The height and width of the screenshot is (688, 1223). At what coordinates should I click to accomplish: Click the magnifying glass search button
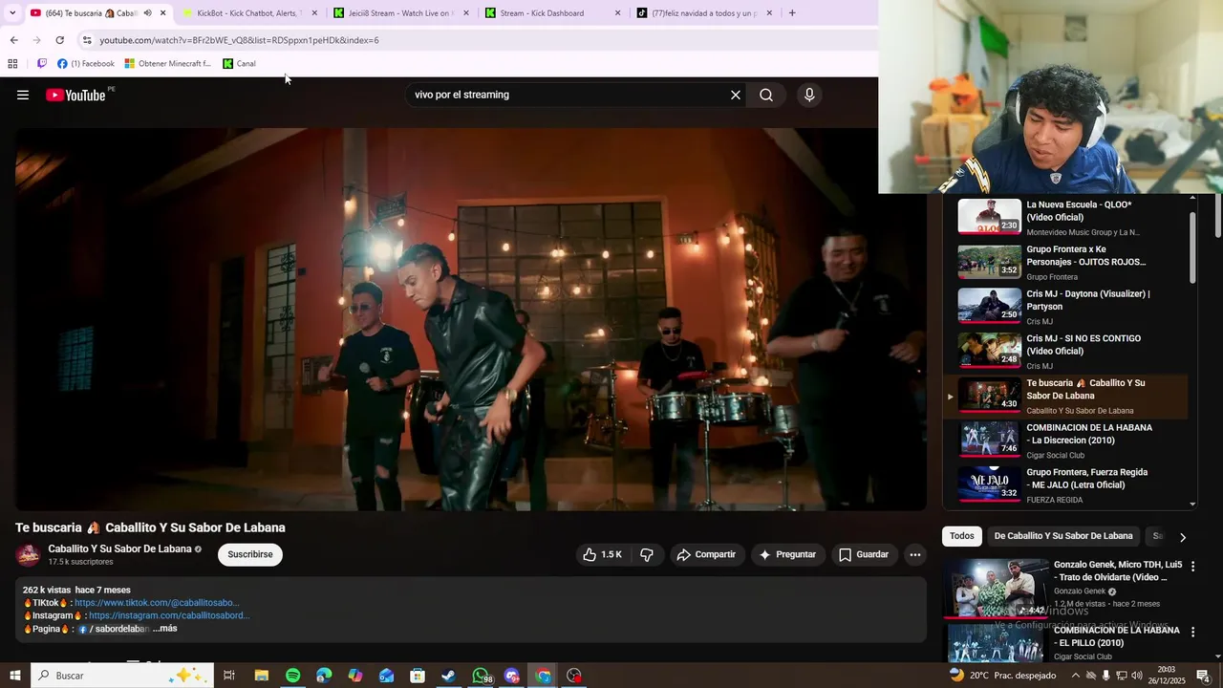[766, 95]
